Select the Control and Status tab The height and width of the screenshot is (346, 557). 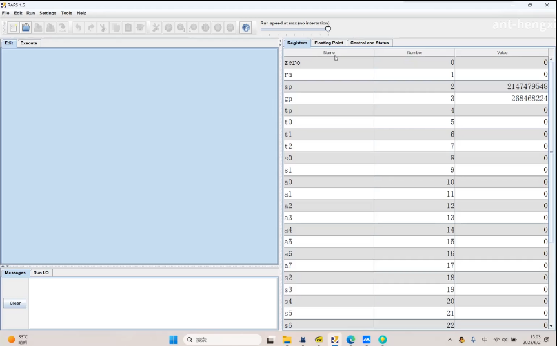coord(369,43)
